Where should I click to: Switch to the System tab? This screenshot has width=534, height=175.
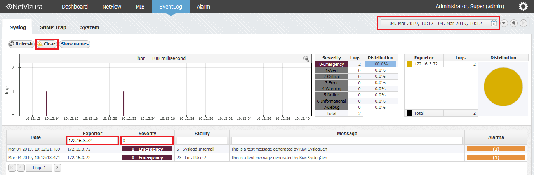(x=90, y=27)
